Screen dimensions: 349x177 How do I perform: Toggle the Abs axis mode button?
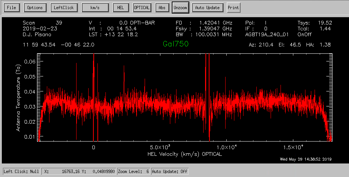tap(161, 8)
